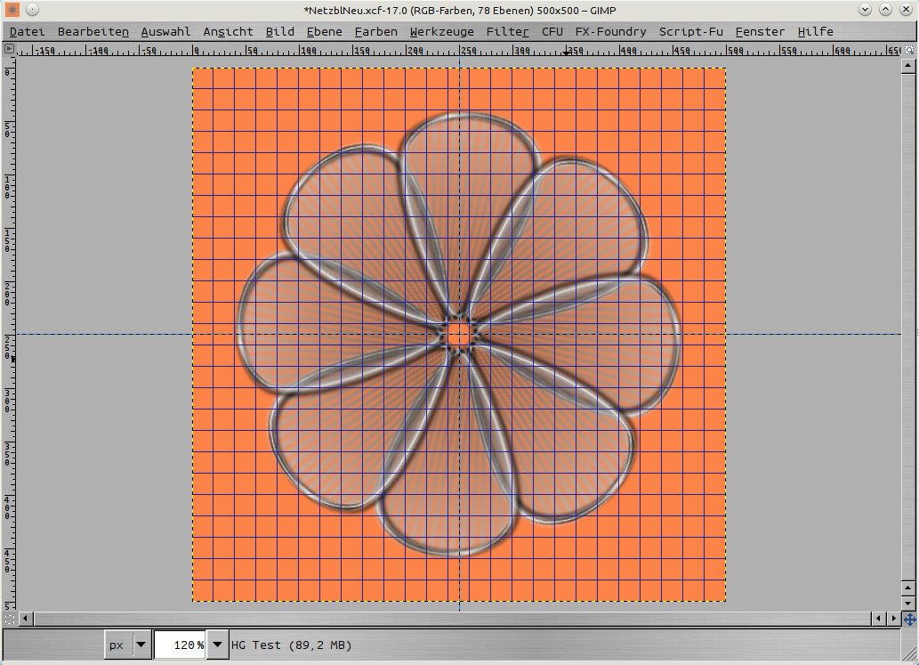Image resolution: width=919 pixels, height=665 pixels.
Task: Open the FX-Foundry menu
Action: tap(610, 31)
